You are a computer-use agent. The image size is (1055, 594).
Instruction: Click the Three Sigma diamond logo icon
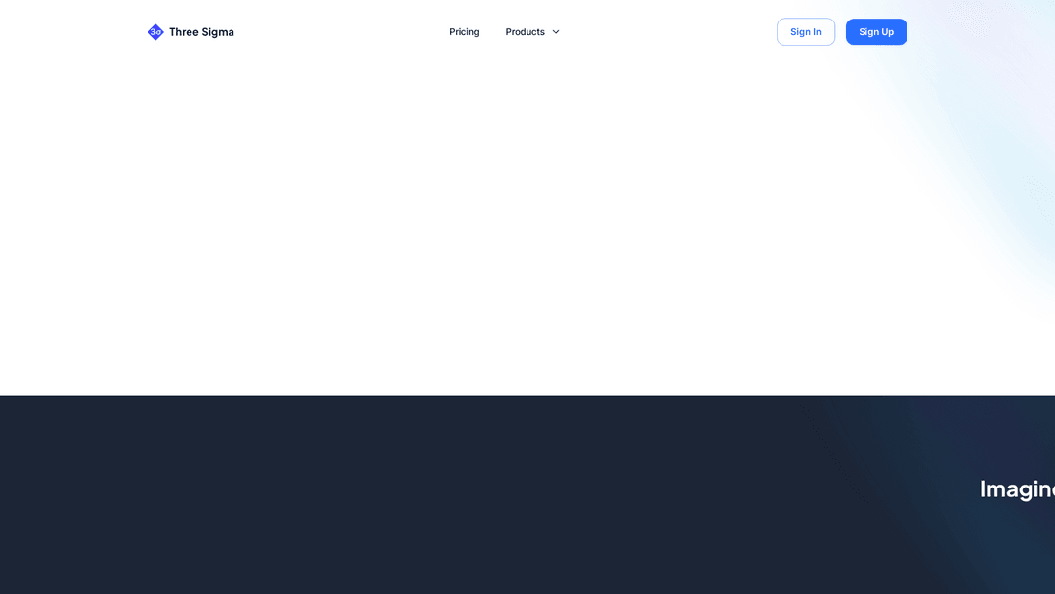pyautogui.click(x=155, y=32)
